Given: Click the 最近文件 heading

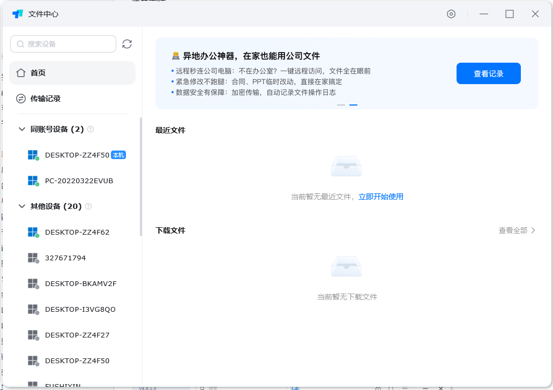Looking at the screenshot, I should (x=170, y=130).
